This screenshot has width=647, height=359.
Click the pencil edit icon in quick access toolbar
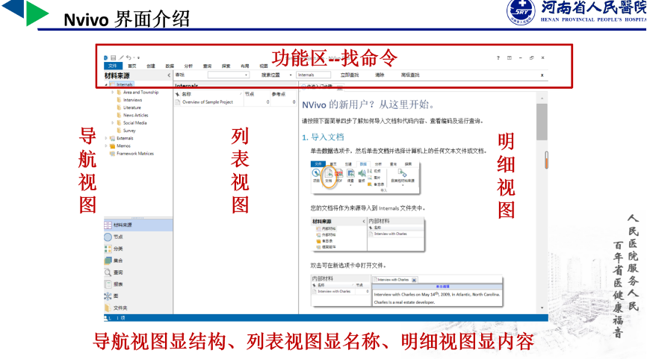[121, 57]
